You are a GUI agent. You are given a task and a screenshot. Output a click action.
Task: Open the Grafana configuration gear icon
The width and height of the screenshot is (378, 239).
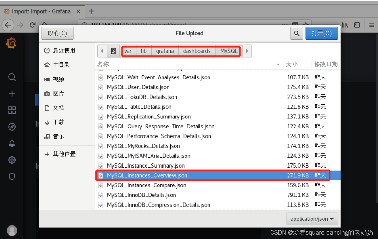[x=12, y=160]
